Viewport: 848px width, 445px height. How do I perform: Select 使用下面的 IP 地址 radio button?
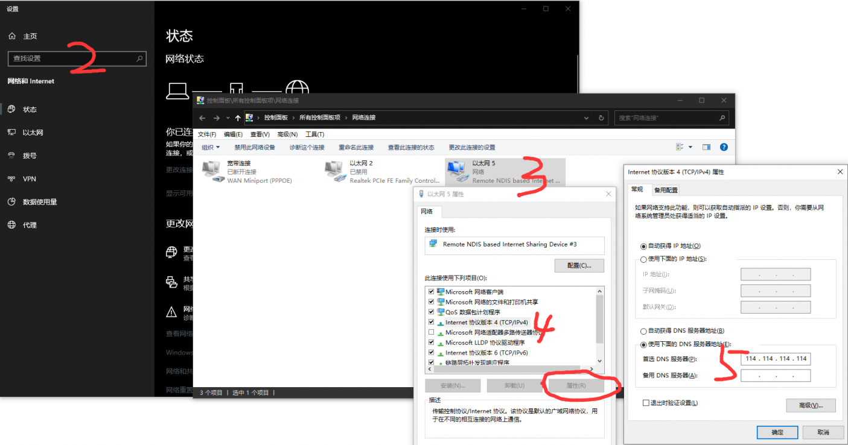coord(643,259)
